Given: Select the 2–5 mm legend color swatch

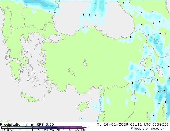Looking at the screenshot, I should [23, 128].
